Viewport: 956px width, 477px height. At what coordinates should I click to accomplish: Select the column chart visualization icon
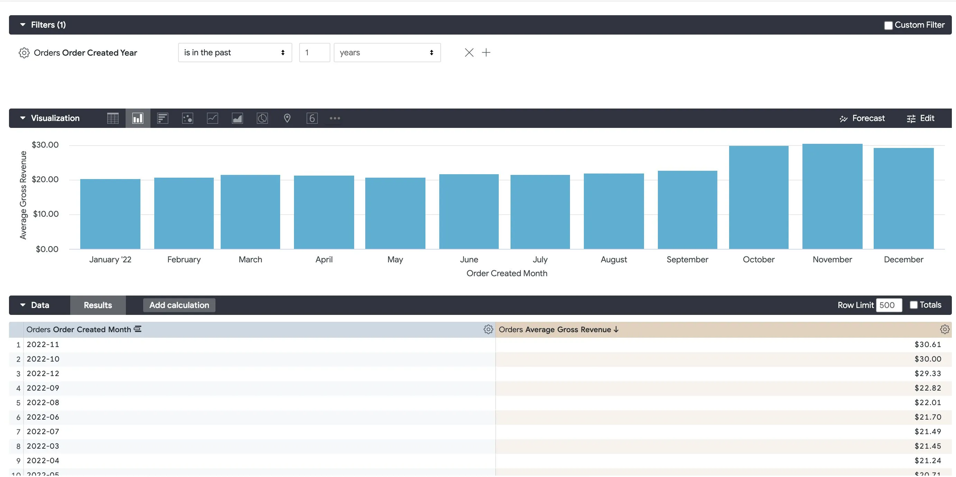pyautogui.click(x=138, y=118)
